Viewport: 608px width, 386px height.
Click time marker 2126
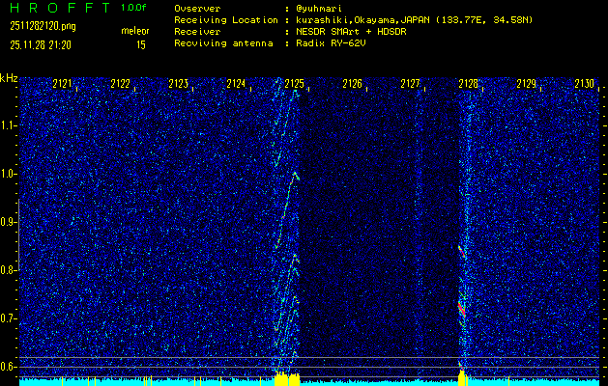(x=353, y=84)
